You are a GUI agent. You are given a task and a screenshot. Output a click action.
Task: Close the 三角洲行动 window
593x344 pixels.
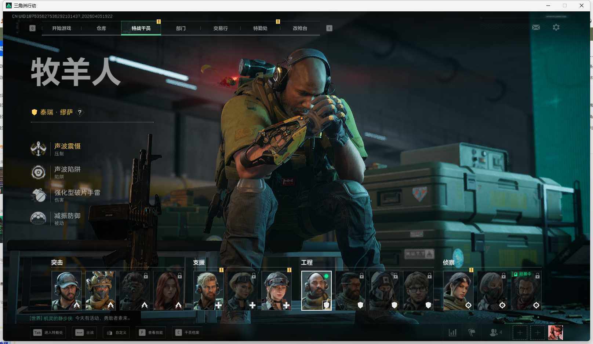click(582, 5)
